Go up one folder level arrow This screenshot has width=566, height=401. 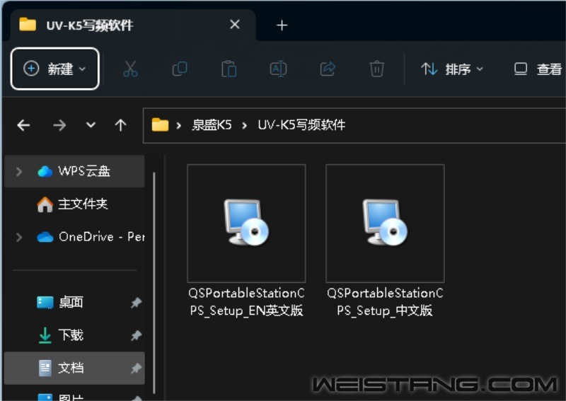(x=120, y=125)
